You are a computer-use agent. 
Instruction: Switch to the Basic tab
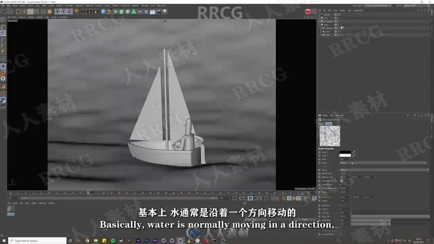(x=321, y=124)
